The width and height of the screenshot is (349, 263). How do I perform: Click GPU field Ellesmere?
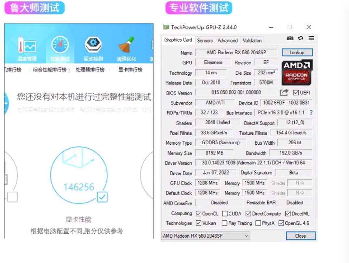(x=213, y=62)
